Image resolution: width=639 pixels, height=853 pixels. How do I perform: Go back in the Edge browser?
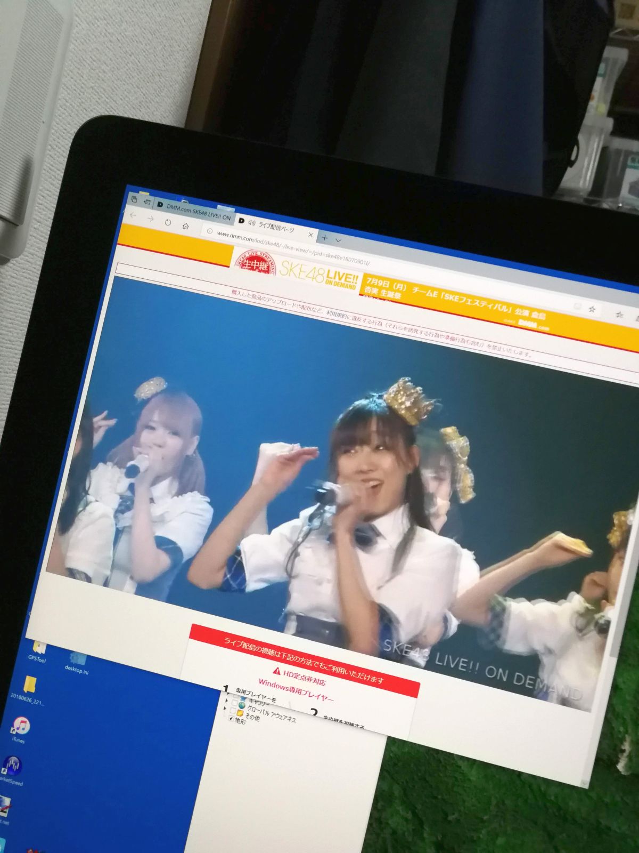pyautogui.click(x=133, y=215)
